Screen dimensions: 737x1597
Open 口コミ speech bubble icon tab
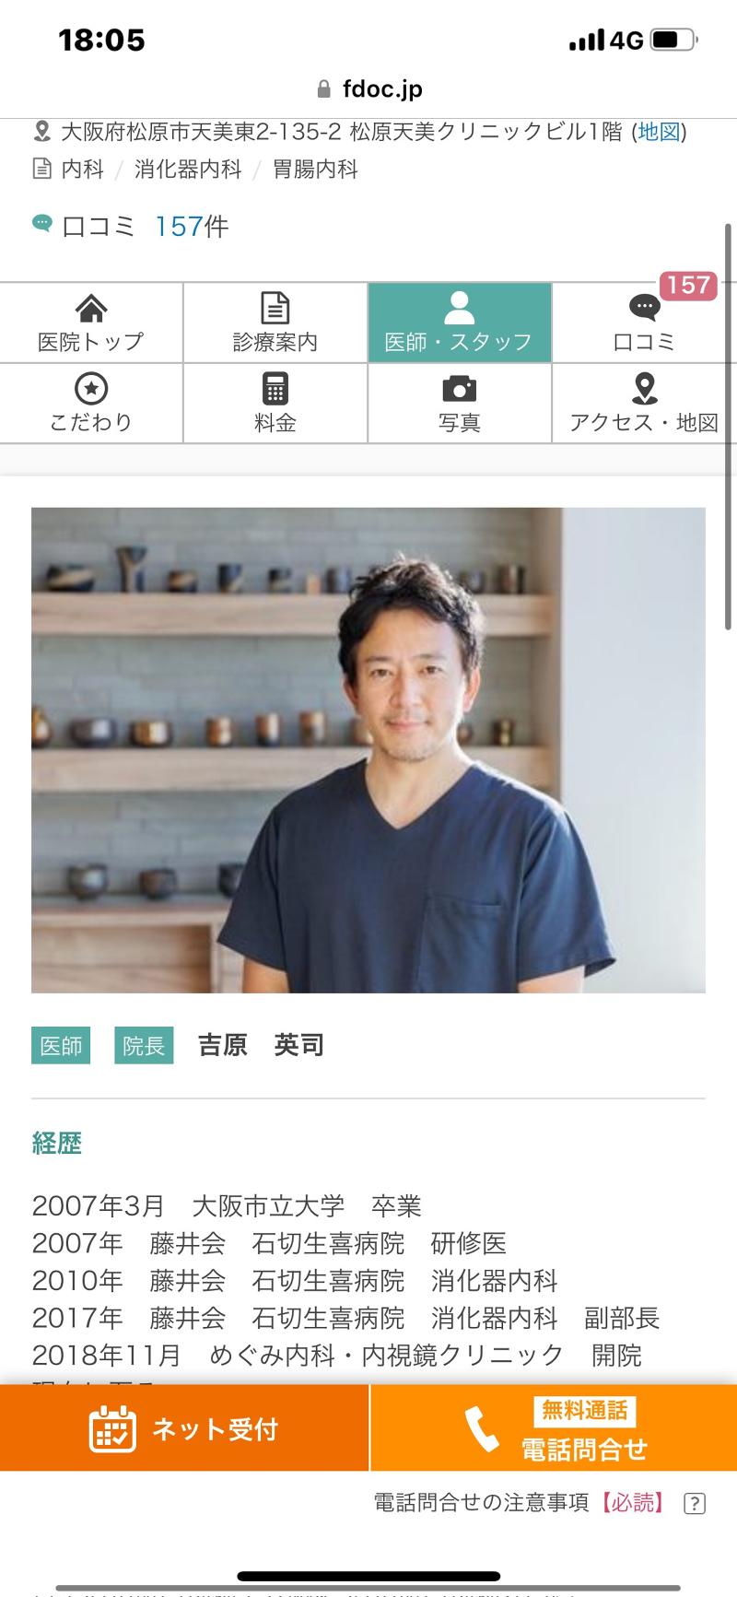[x=644, y=323]
